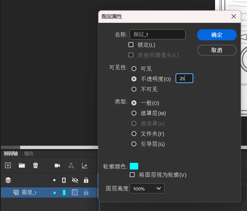Switch to the 输出 tab
The height and width of the screenshot is (211, 247).
(x=29, y=153)
